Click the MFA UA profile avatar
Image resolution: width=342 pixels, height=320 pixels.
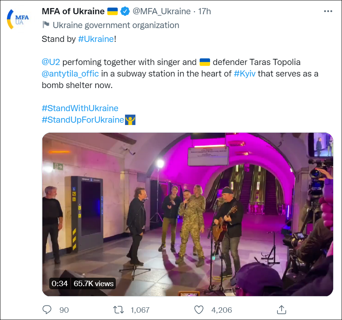click(x=18, y=20)
